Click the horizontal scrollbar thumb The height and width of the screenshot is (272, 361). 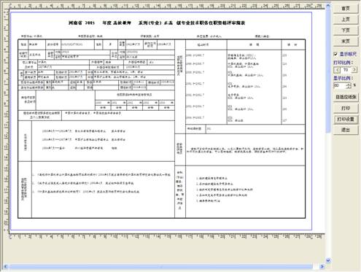click(160, 267)
